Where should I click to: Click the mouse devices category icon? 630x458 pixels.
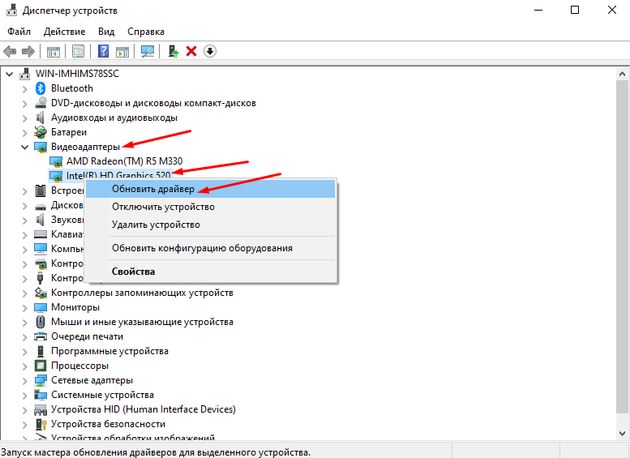[41, 322]
